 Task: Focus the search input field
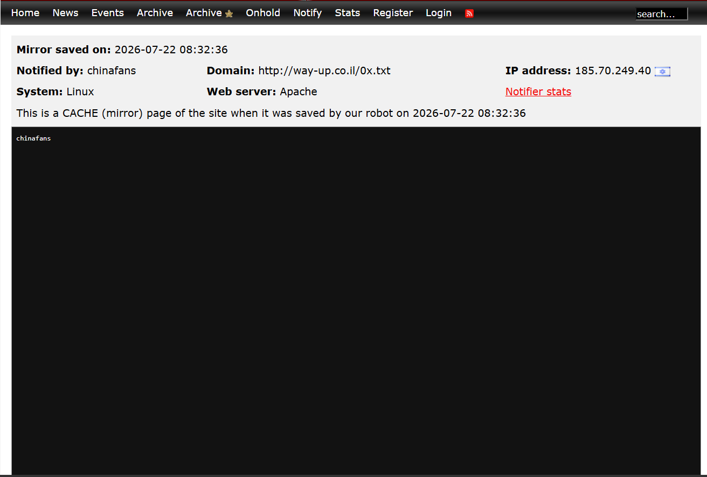pyautogui.click(x=662, y=14)
